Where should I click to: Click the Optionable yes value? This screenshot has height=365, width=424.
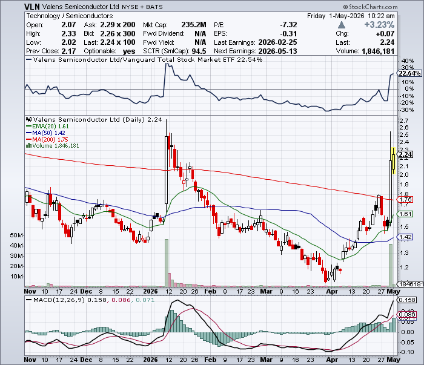pyautogui.click(x=129, y=51)
